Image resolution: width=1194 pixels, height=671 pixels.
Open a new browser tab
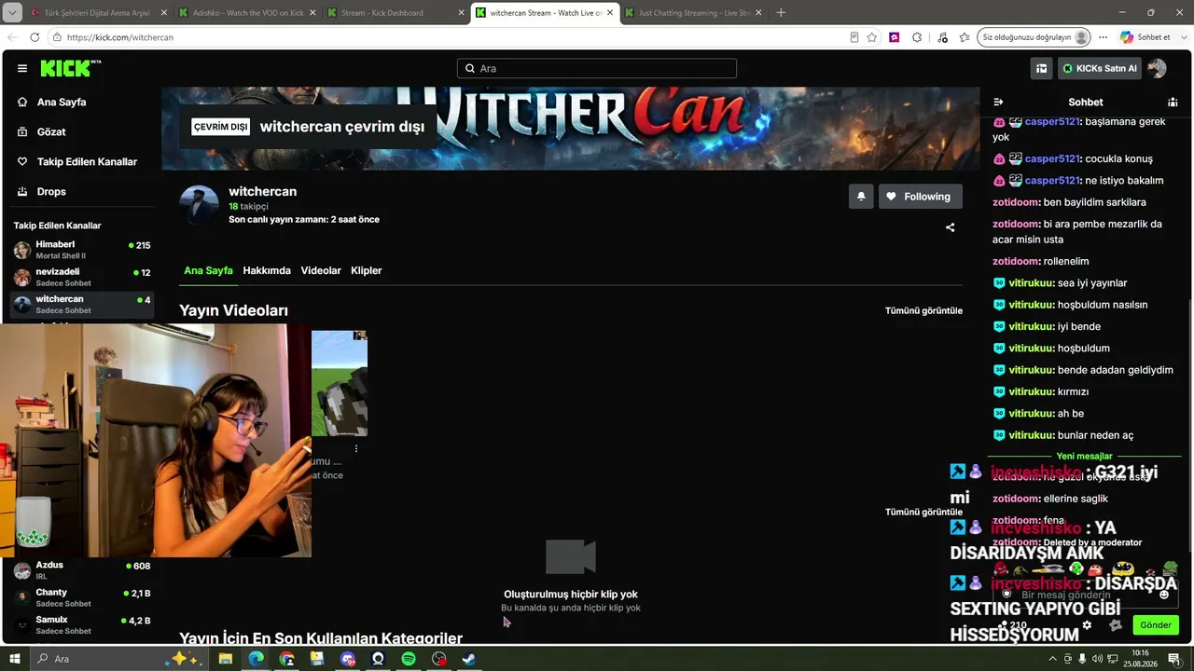tap(781, 13)
